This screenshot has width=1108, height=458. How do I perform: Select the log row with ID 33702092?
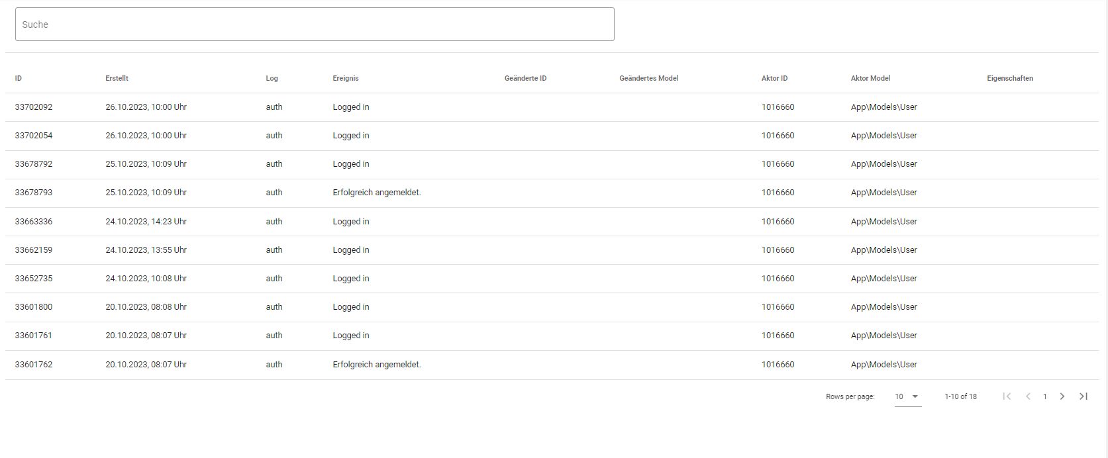pyautogui.click(x=34, y=107)
